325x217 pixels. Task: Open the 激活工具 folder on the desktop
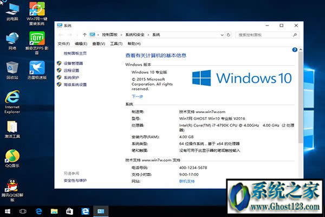11,127
